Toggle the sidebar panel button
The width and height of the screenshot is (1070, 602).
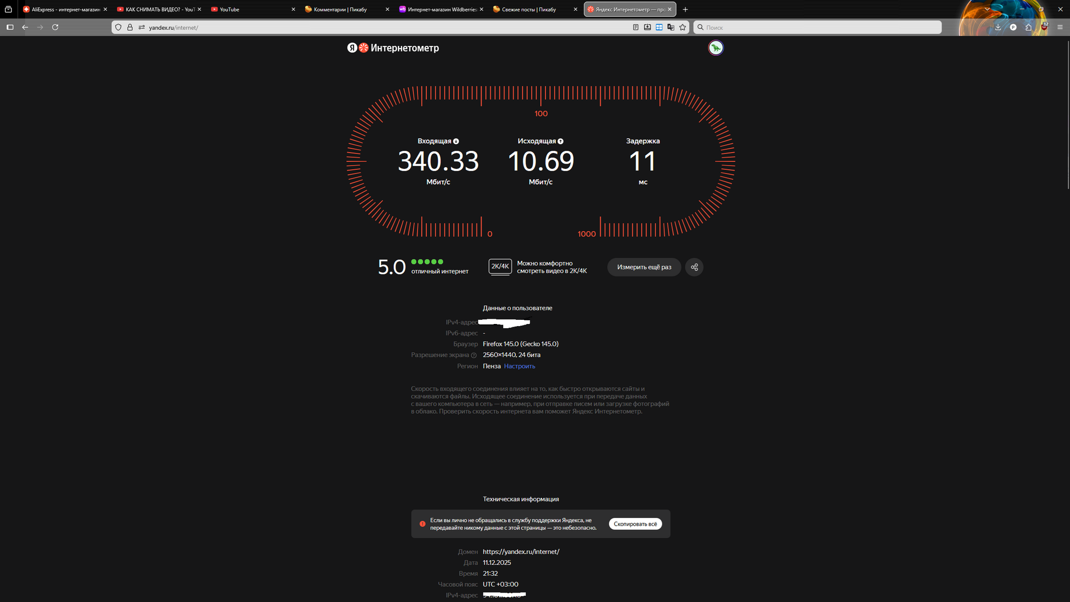point(10,27)
